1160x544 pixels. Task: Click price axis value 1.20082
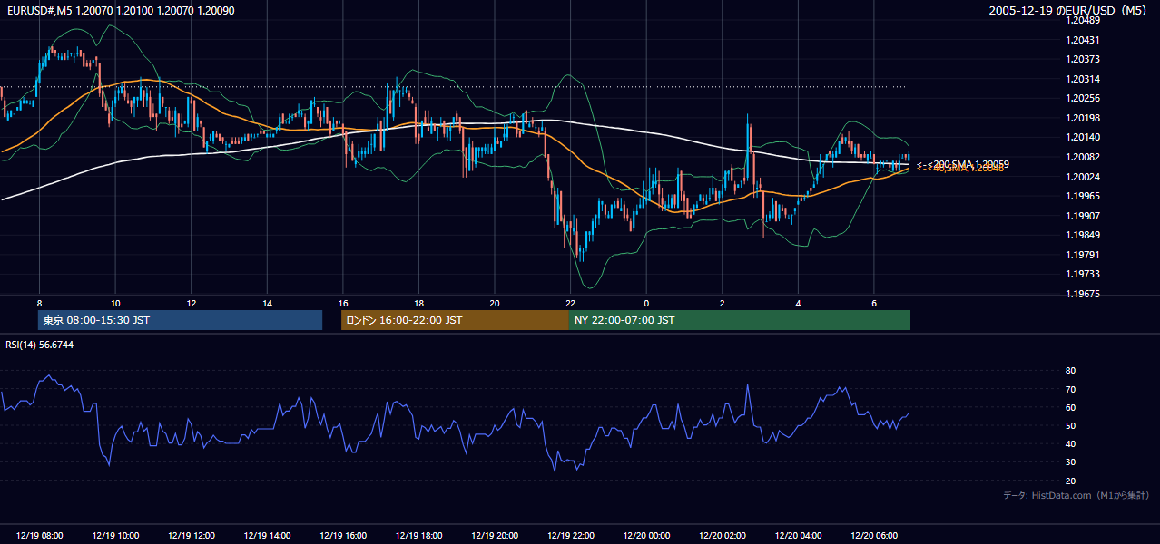pos(1082,157)
